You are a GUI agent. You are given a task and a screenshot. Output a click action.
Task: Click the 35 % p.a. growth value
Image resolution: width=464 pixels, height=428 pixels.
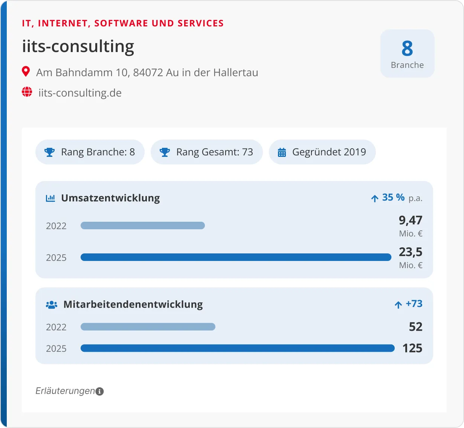click(x=402, y=198)
